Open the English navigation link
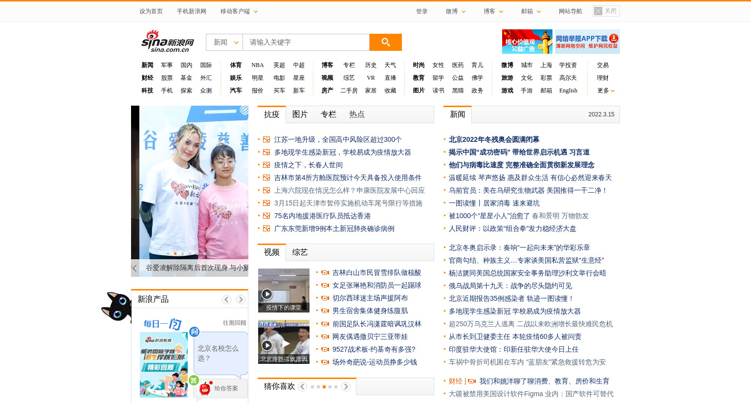 pos(568,90)
